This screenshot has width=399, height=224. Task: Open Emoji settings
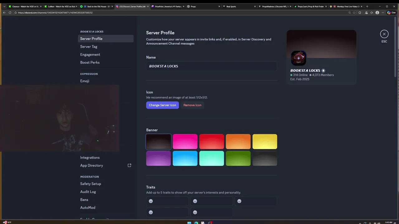coord(106,81)
